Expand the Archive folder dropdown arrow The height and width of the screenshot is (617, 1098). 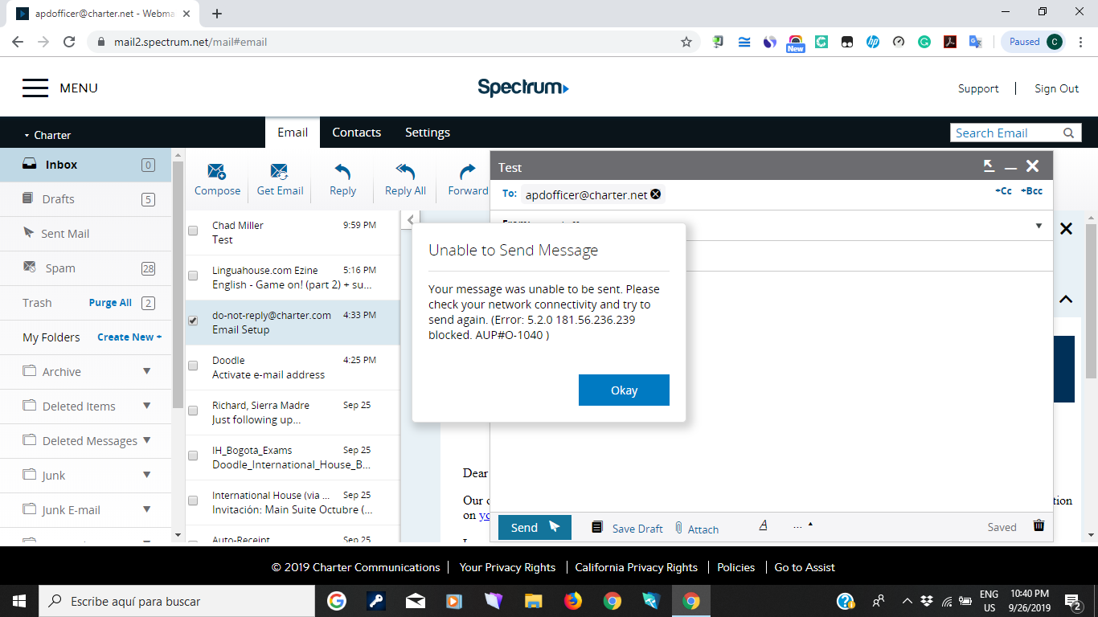(146, 371)
